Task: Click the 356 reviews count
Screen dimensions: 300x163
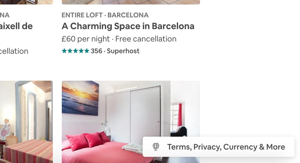Action: (96, 51)
